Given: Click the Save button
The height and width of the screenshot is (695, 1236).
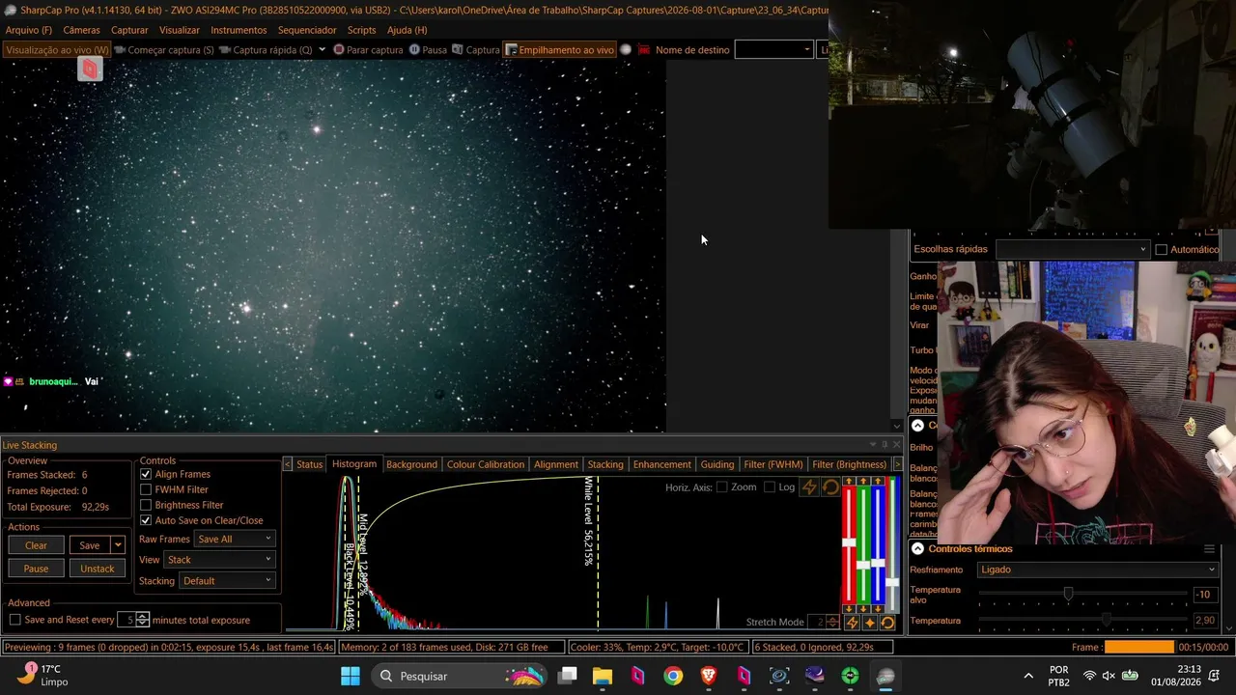Looking at the screenshot, I should (90, 545).
